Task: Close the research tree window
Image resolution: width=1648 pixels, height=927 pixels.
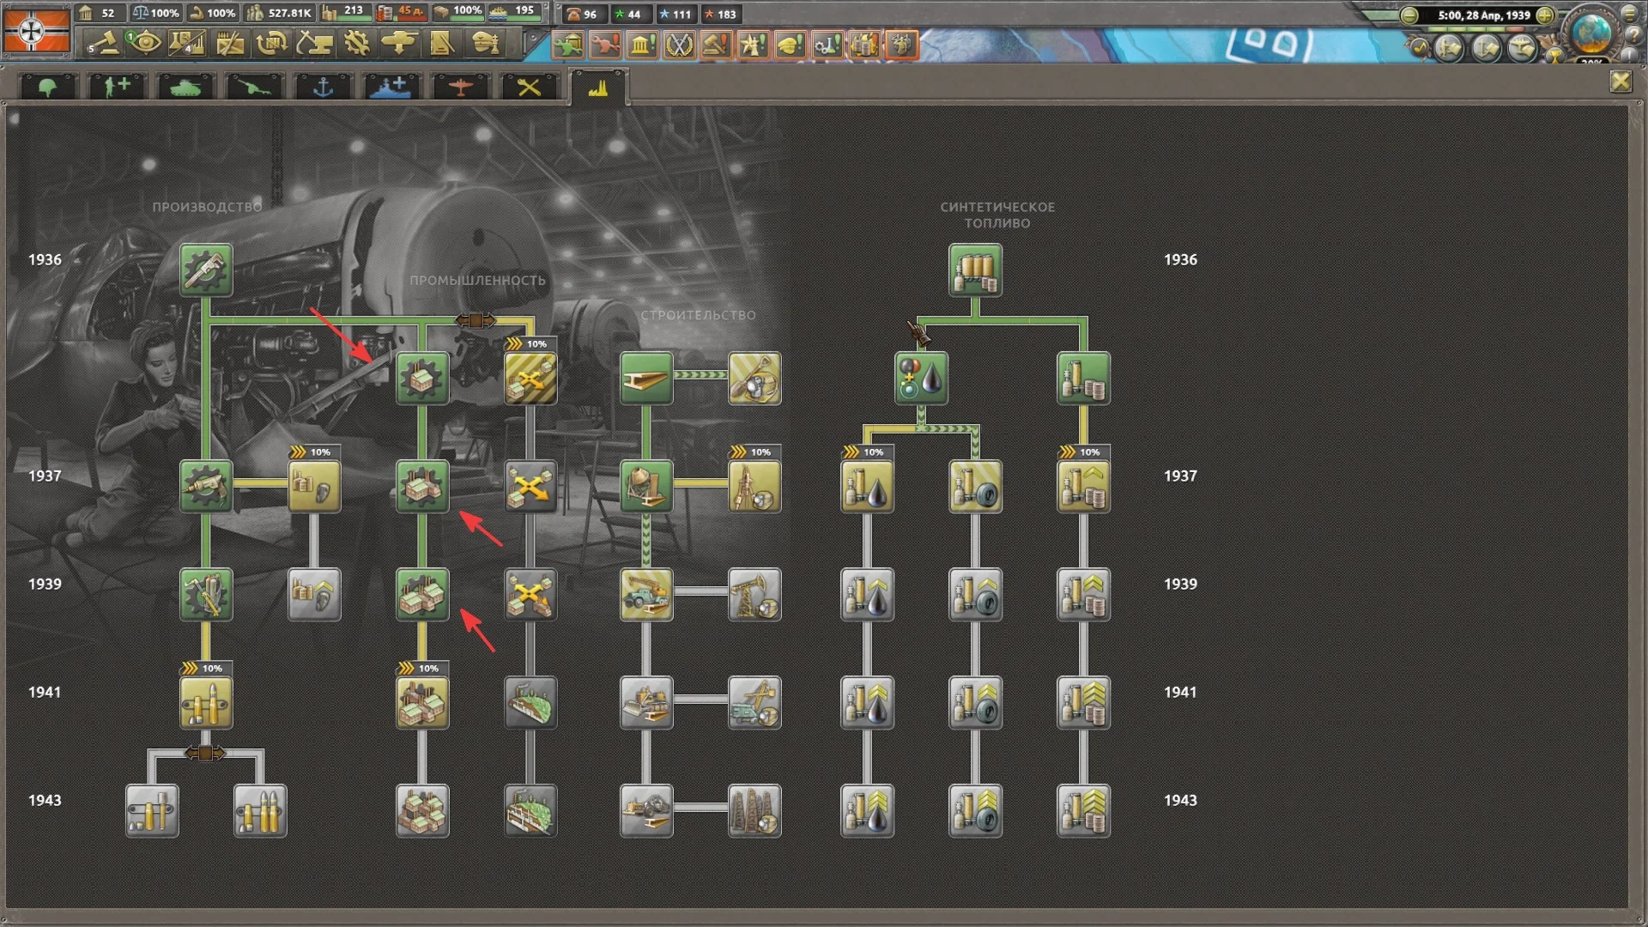Action: pos(1620,82)
